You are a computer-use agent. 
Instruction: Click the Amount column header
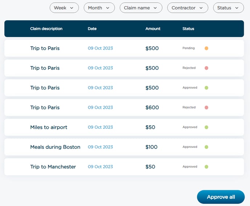(x=153, y=29)
